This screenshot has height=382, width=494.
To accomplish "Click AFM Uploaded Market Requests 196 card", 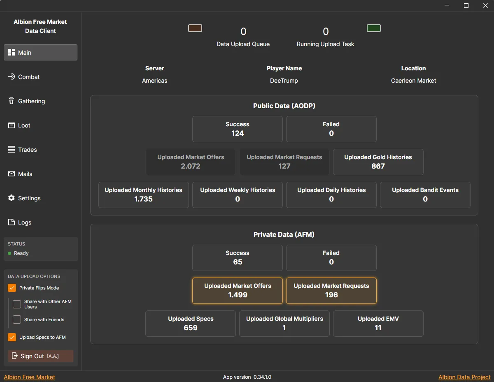I will click(x=331, y=291).
